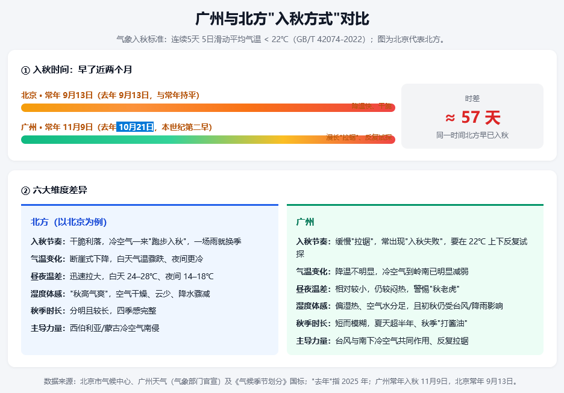This screenshot has height=393, width=564.
Task: Click the green card heading 广州
Action: [305, 222]
